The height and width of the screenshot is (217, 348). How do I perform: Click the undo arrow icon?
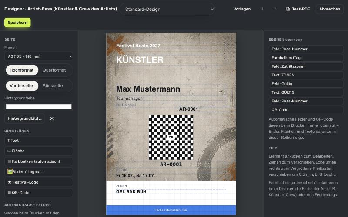pyautogui.click(x=262, y=9)
